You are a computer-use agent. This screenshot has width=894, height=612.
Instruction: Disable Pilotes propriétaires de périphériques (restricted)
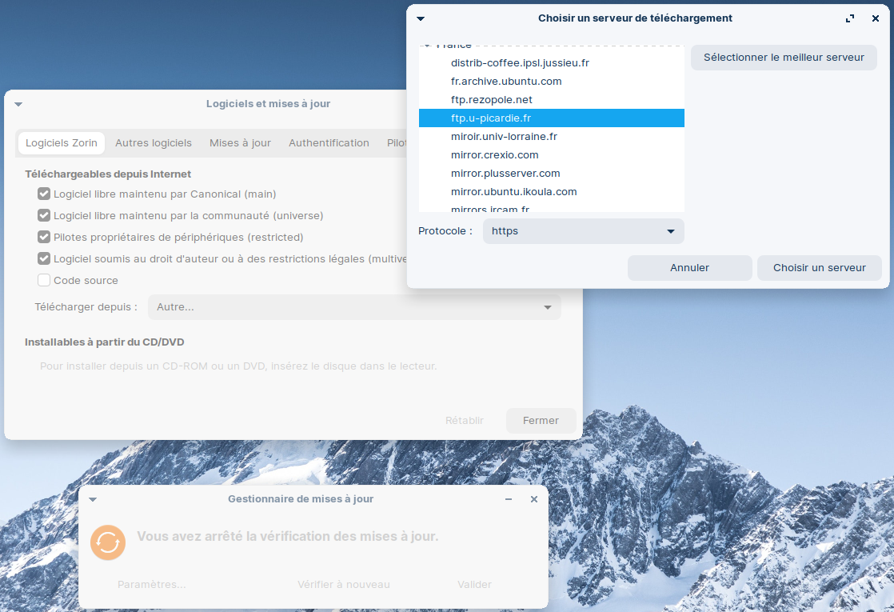point(44,237)
